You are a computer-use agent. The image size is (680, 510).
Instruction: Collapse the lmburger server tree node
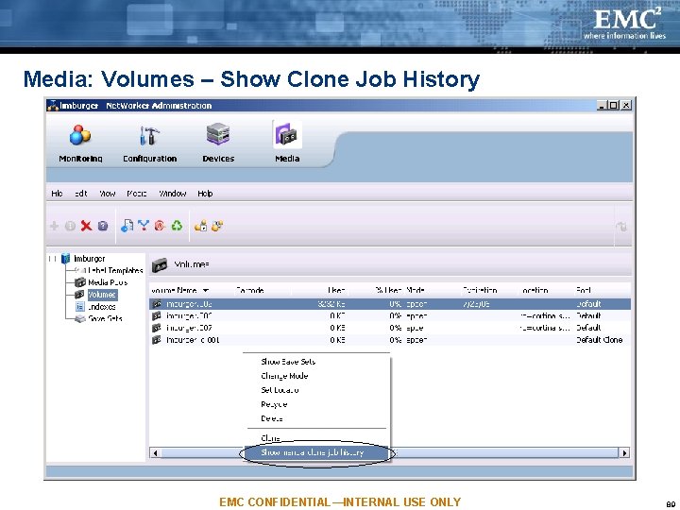click(x=53, y=259)
